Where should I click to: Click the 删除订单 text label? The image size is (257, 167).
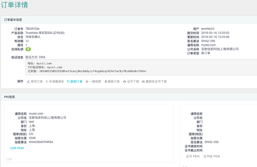tap(113, 82)
